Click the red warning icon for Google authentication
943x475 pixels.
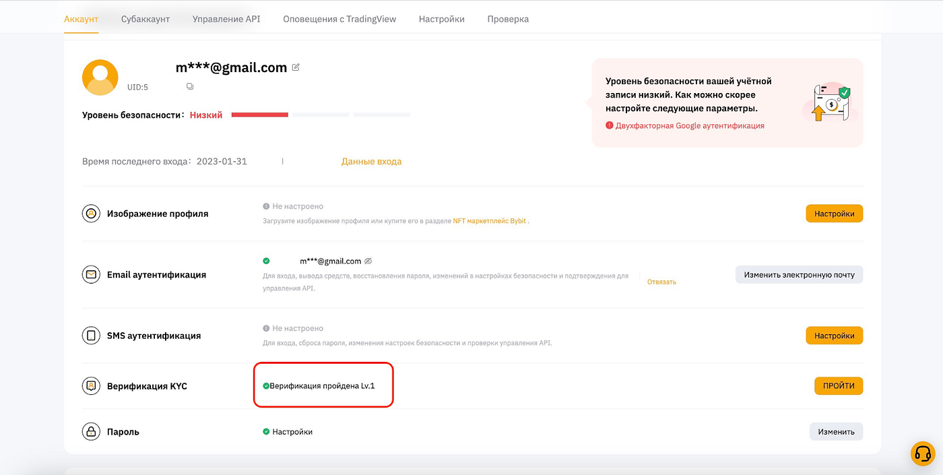point(609,125)
